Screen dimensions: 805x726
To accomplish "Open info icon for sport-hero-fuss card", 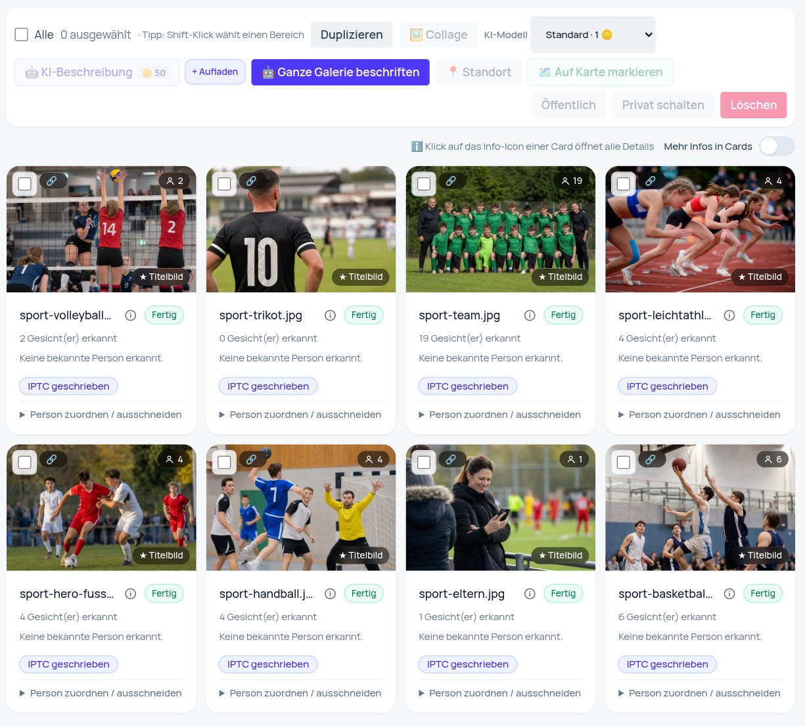I will (x=131, y=594).
